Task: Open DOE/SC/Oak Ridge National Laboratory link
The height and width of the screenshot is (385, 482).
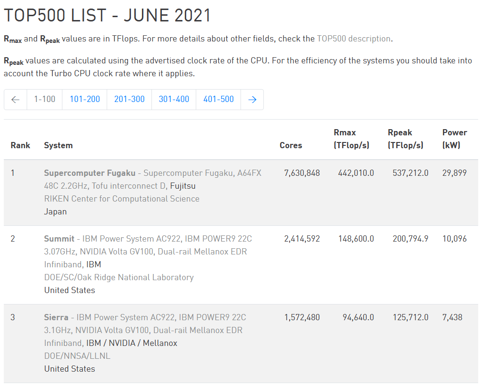Action: coord(119,277)
